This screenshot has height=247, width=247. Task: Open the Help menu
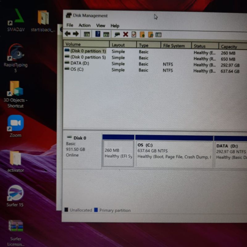pyautogui.click(x=115, y=26)
